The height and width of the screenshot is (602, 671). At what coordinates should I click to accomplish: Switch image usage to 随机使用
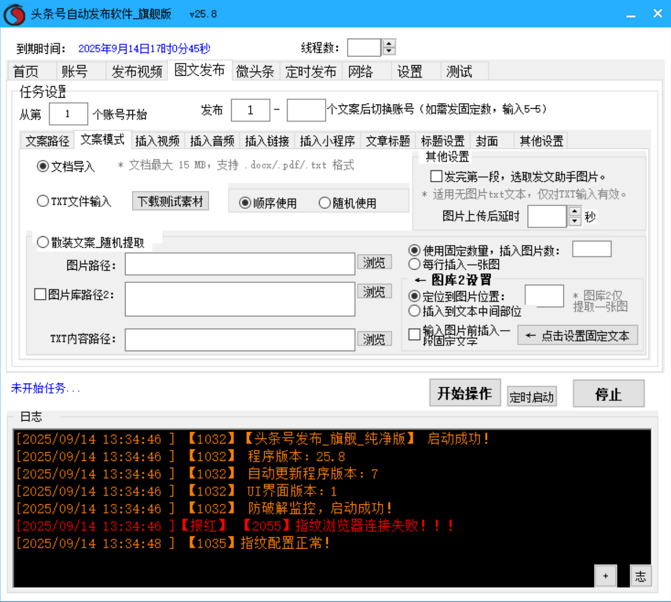point(325,203)
